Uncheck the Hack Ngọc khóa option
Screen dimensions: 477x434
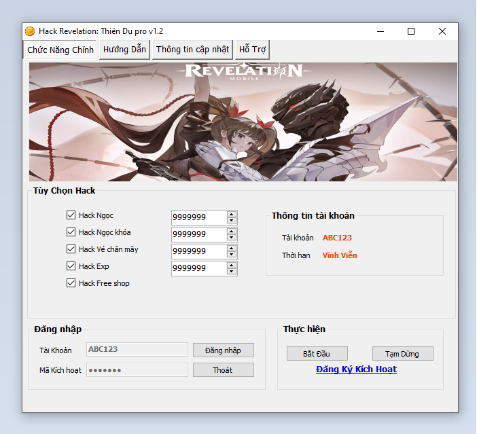pos(71,232)
